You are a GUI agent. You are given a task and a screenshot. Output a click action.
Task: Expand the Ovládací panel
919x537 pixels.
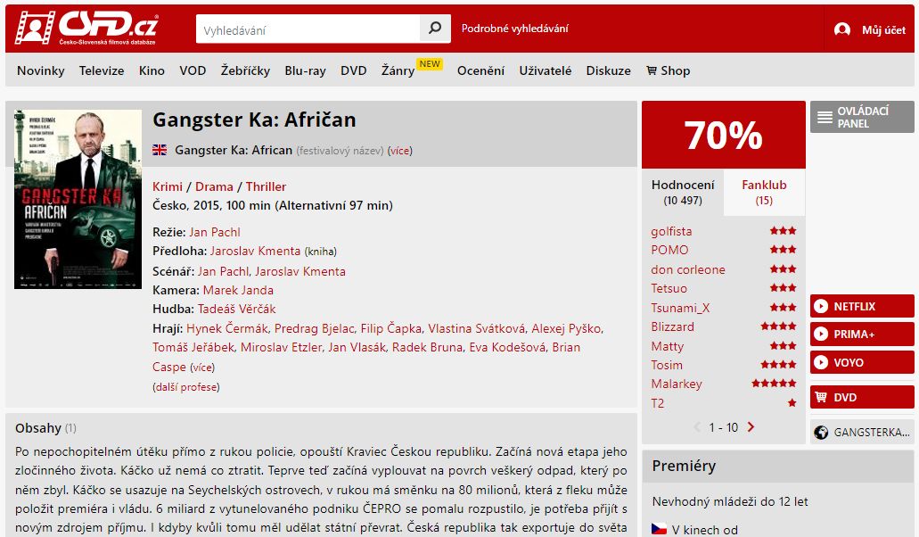coord(862,117)
